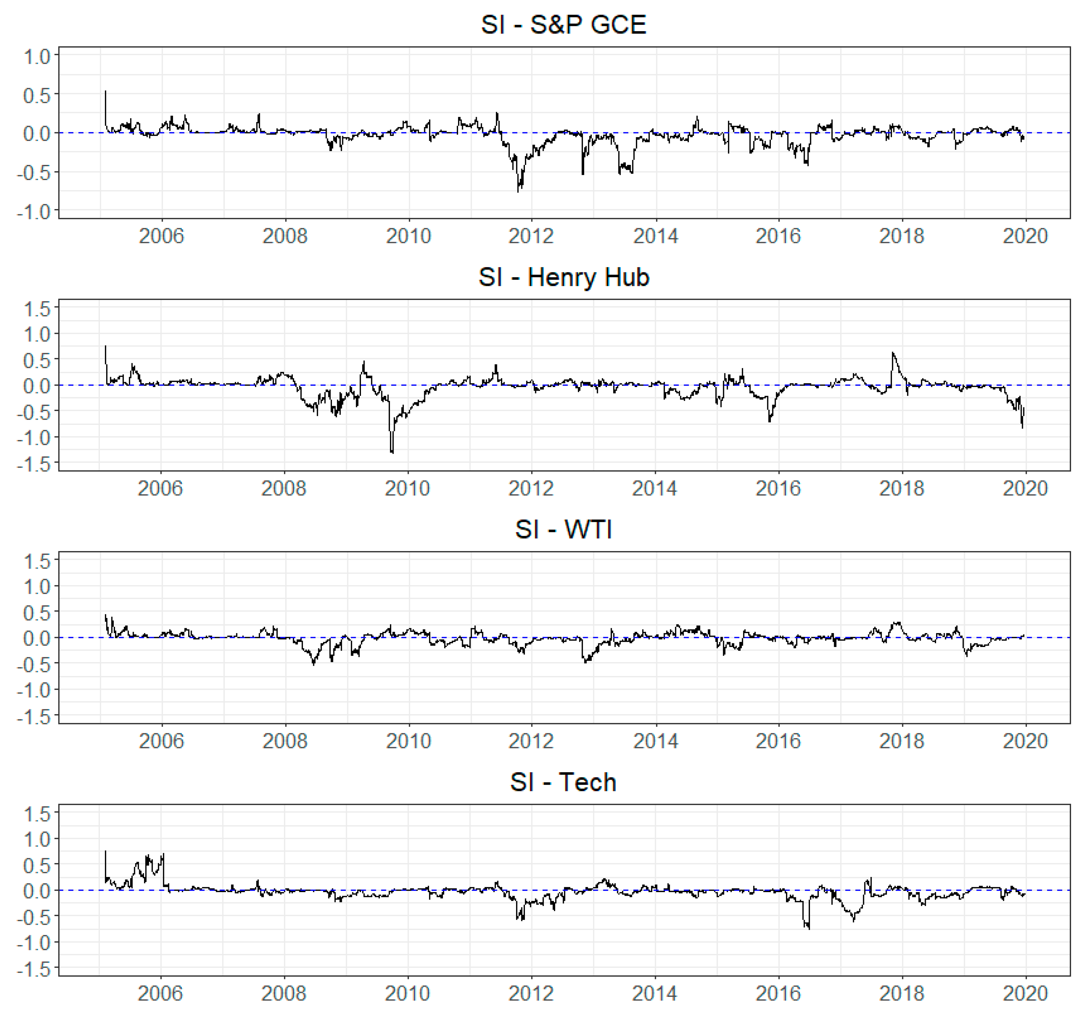Image resolution: width=1084 pixels, height=1018 pixels.
Task: Click the -0.5 y-axis label of S&P GCE chart
Action: (x=33, y=172)
